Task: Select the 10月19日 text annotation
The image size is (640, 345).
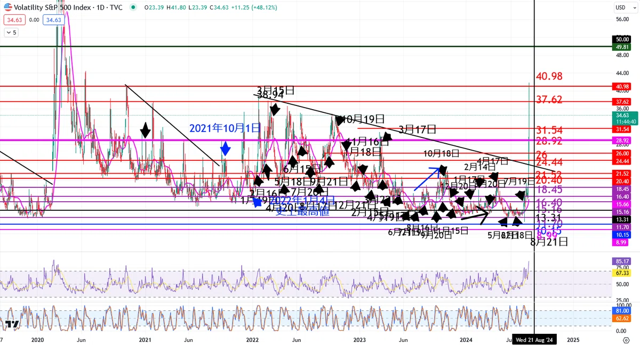Action: [363, 118]
